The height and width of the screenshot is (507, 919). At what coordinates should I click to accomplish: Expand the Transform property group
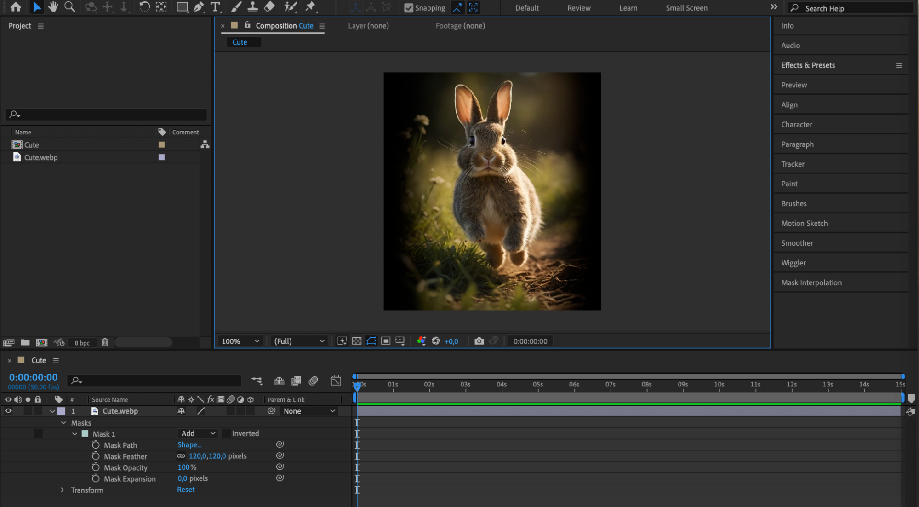(x=63, y=490)
